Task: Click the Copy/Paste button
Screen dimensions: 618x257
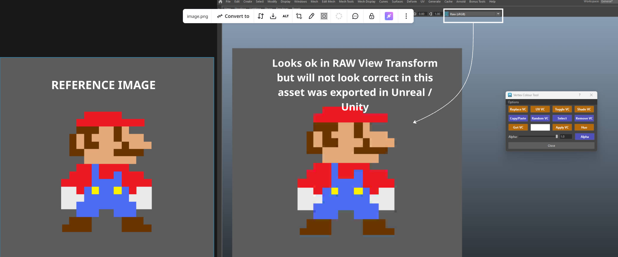Action: (x=518, y=118)
